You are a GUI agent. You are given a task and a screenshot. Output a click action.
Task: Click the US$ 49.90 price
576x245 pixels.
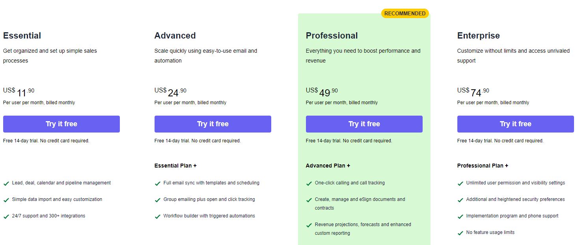pyautogui.click(x=322, y=92)
